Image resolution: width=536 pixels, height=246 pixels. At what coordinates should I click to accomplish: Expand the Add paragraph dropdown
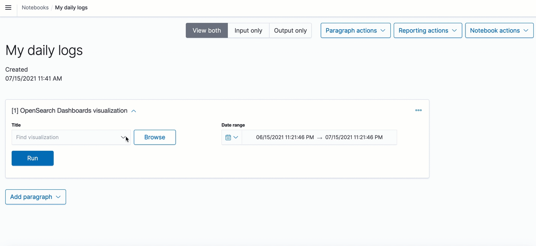point(35,197)
